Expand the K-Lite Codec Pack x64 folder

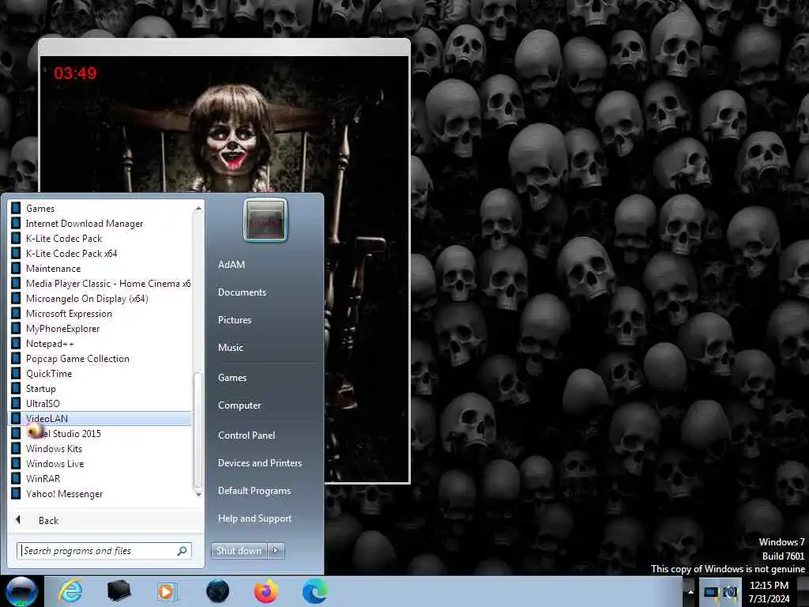tap(100, 253)
